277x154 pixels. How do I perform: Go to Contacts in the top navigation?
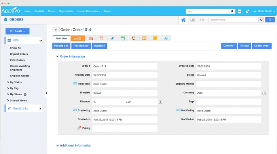[39, 11]
